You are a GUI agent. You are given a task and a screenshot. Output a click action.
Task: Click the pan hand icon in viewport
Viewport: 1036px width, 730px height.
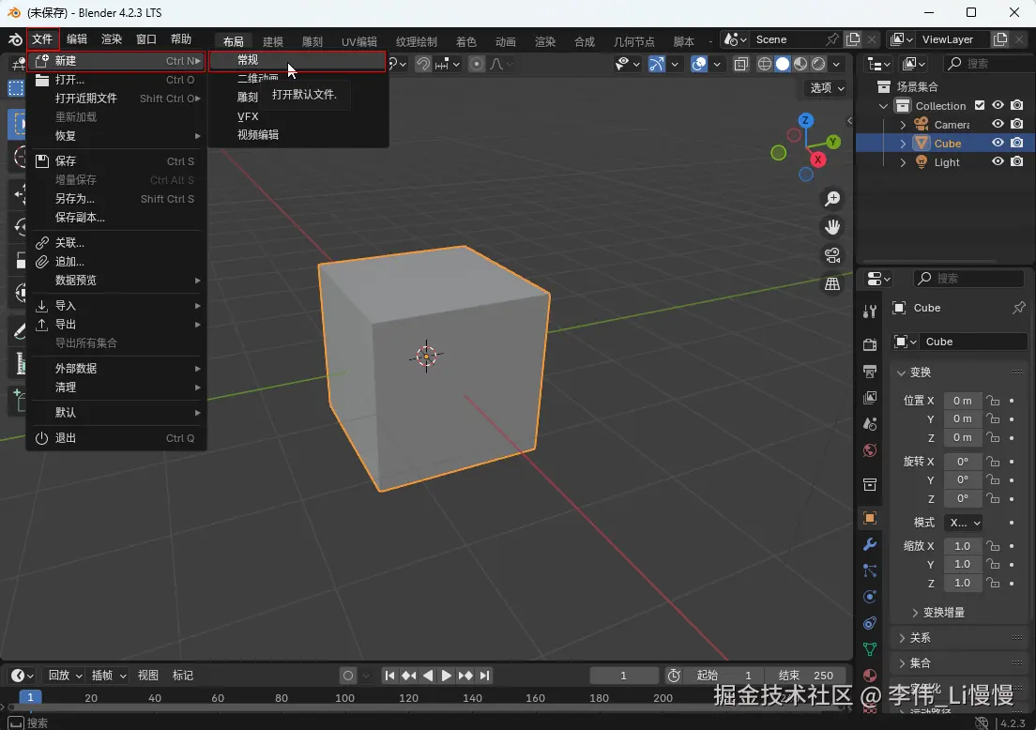coord(832,227)
